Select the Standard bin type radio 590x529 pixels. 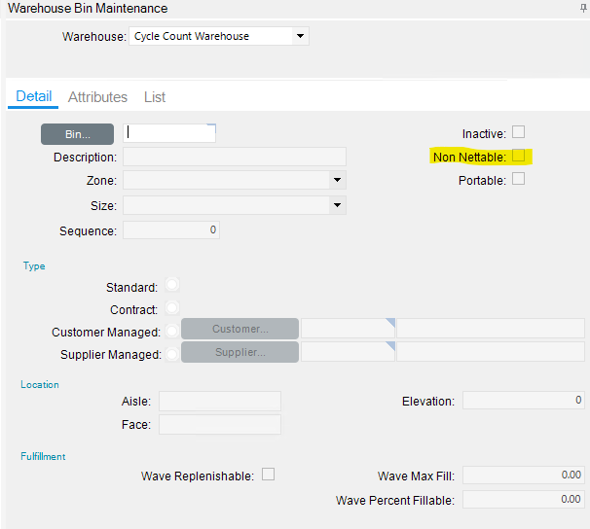(x=172, y=285)
